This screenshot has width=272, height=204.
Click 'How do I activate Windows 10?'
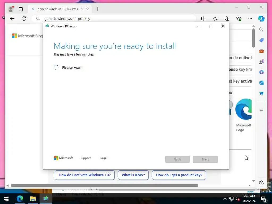(85, 175)
